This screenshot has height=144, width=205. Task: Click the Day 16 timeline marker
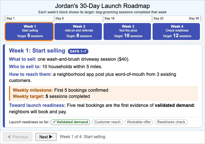[x=109, y=18]
